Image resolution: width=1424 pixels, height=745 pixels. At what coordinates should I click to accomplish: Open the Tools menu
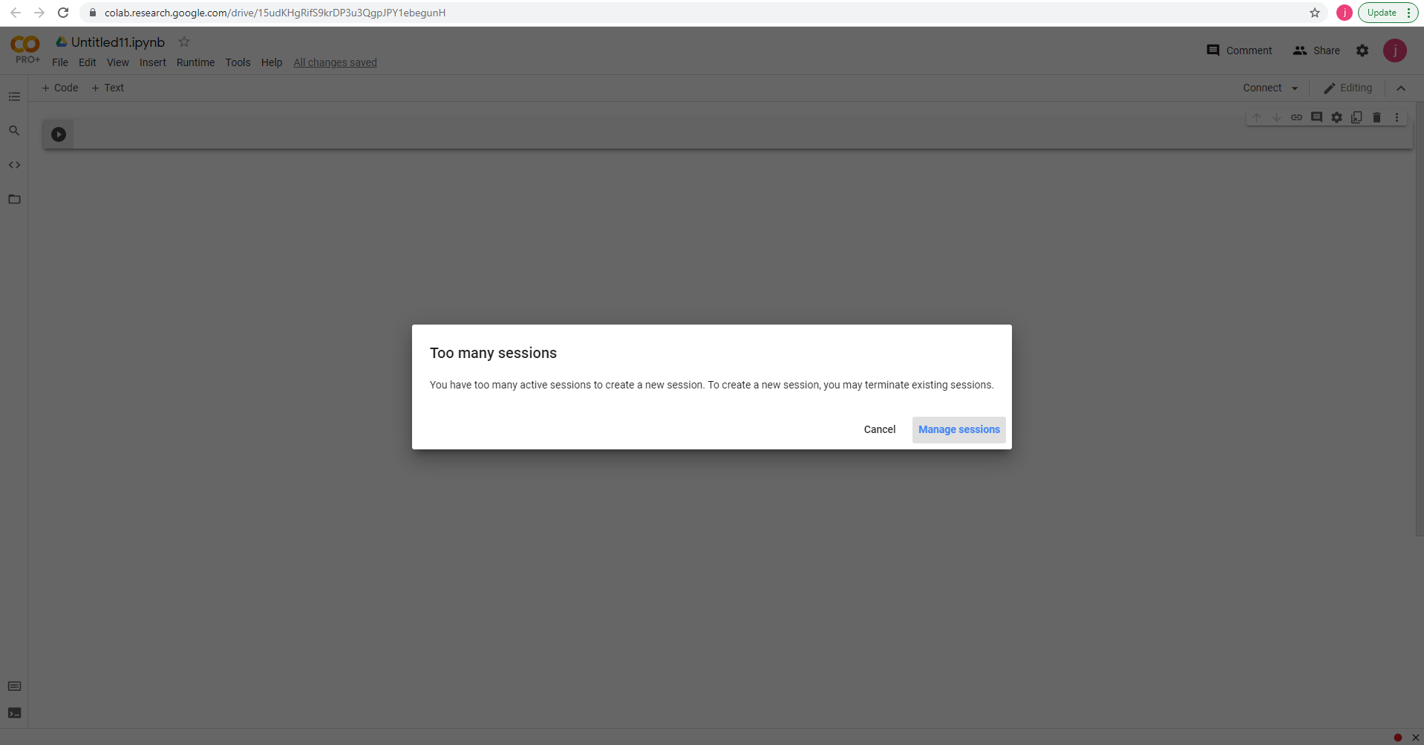237,62
